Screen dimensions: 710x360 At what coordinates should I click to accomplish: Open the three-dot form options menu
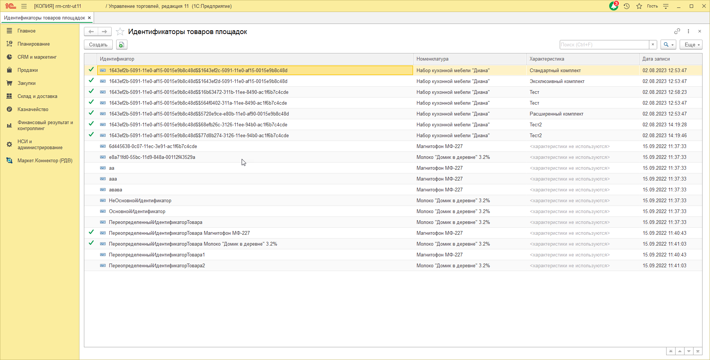tap(688, 31)
